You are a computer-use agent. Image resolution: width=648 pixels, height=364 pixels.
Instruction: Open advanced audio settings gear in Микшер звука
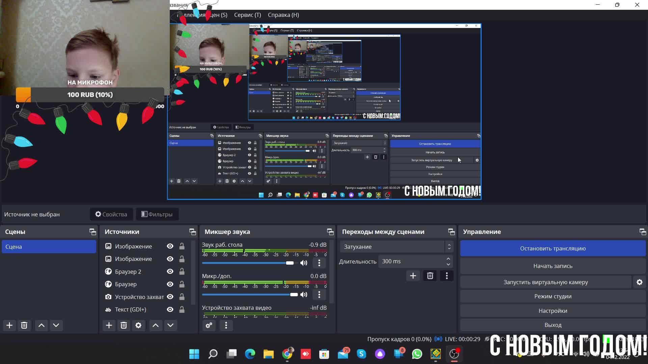click(x=209, y=325)
